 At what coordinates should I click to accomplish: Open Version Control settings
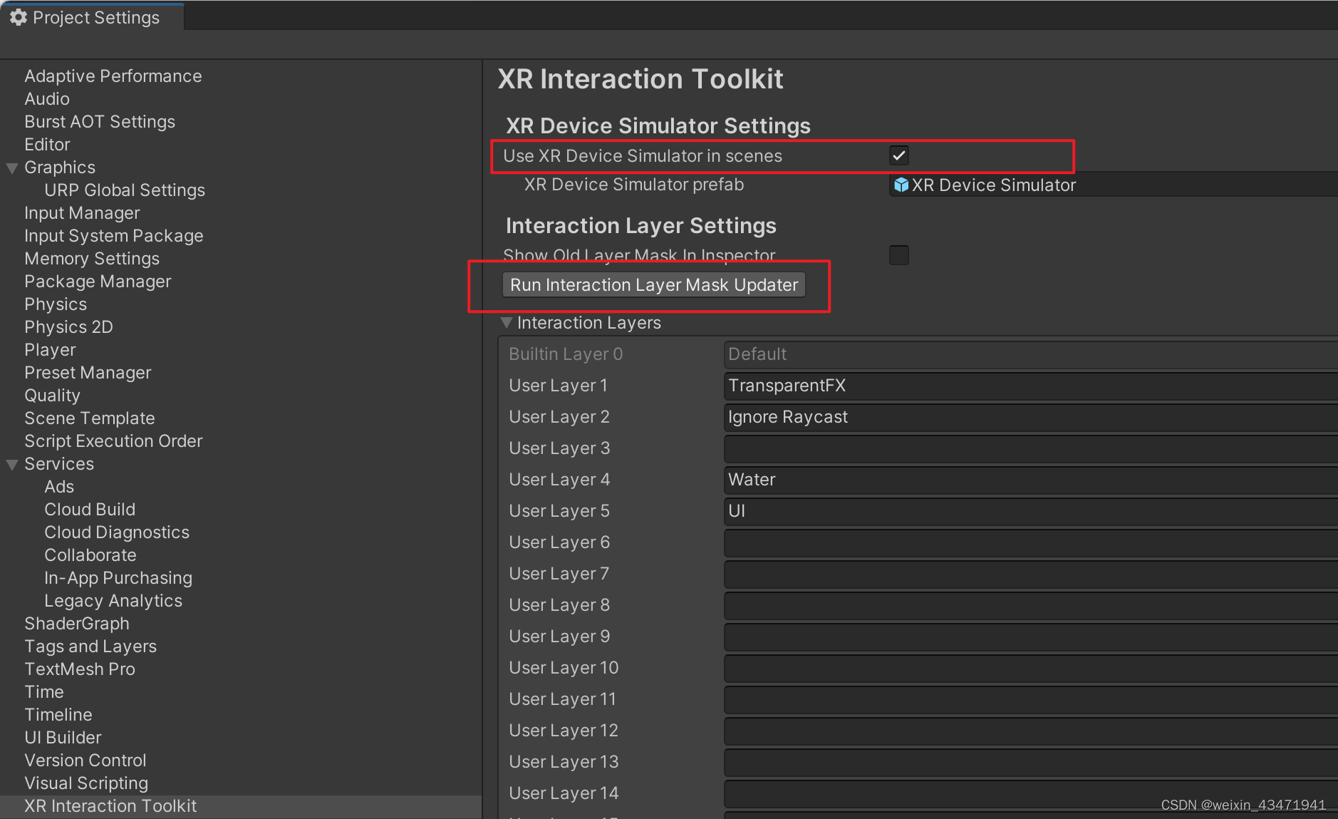tap(85, 761)
